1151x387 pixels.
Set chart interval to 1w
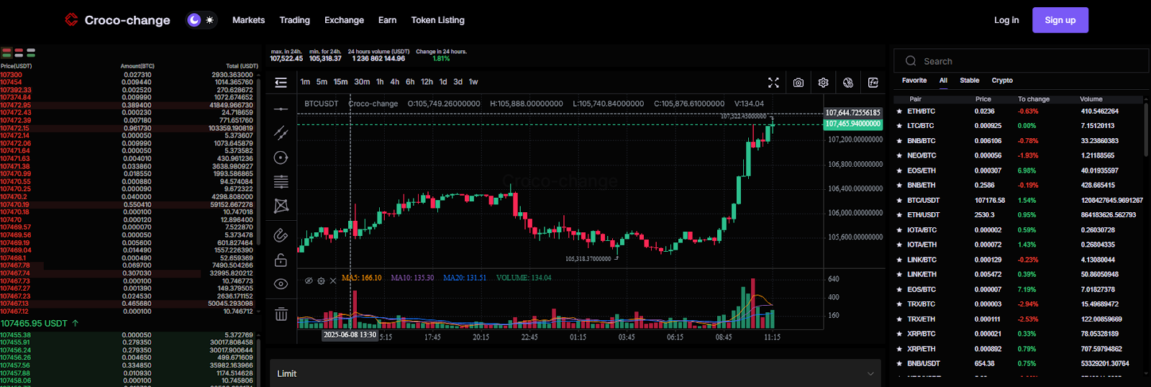point(473,82)
